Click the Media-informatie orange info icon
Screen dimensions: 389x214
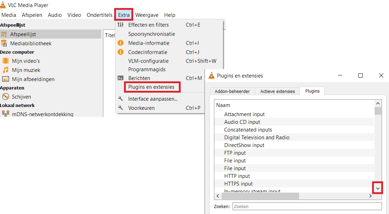click(x=121, y=43)
